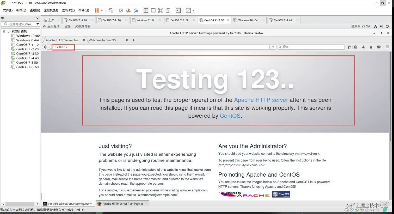Open the Firefox downloads arrow icon
This screenshot has width=394, height=214.
363,47
